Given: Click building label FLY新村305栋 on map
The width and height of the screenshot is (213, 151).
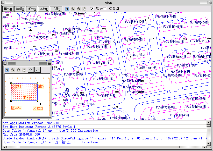Looking at the screenshot, I should pos(44,54).
